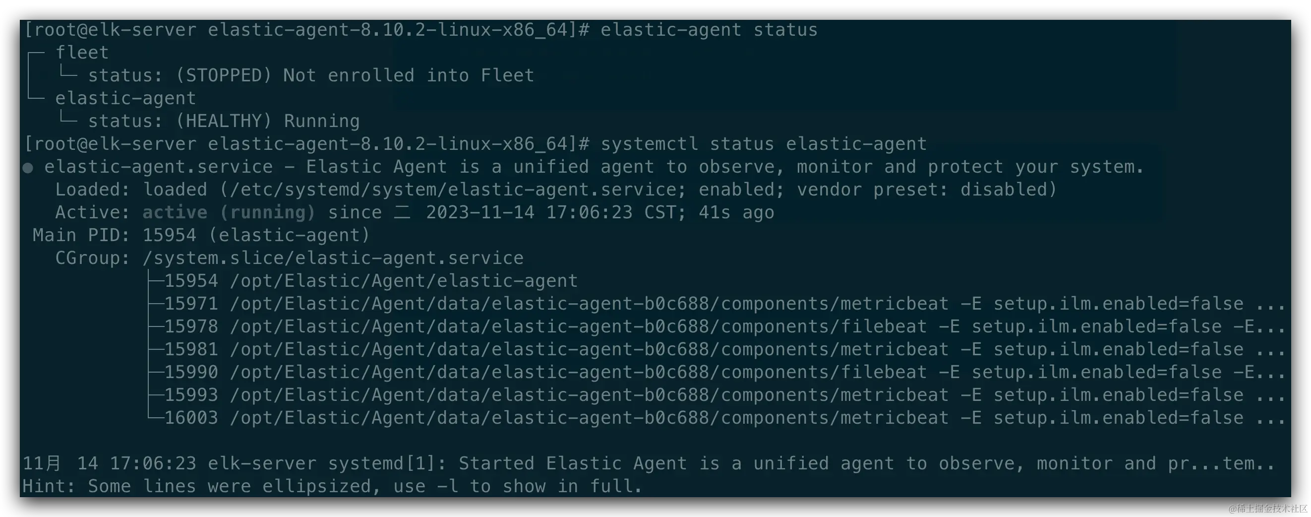Click the systemd[1] Started Elastic Agent log line
Screen dimensions: 1311x517
pos(649,463)
